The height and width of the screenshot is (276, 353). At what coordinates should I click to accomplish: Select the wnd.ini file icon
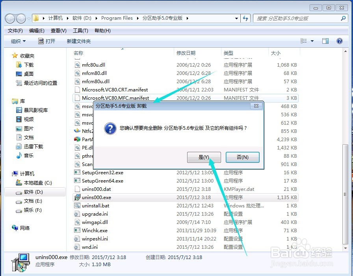coord(77,247)
